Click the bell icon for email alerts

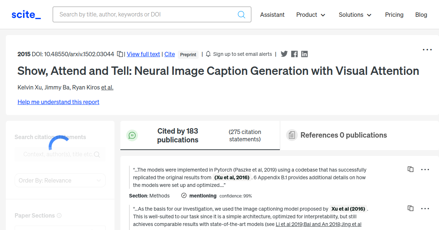click(208, 54)
